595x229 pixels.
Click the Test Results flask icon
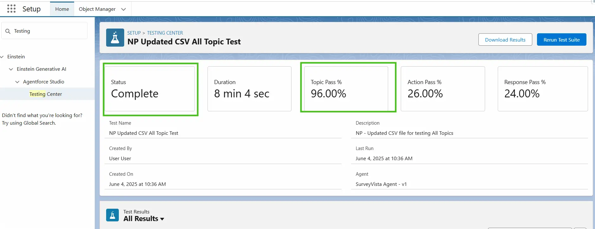[x=112, y=215]
